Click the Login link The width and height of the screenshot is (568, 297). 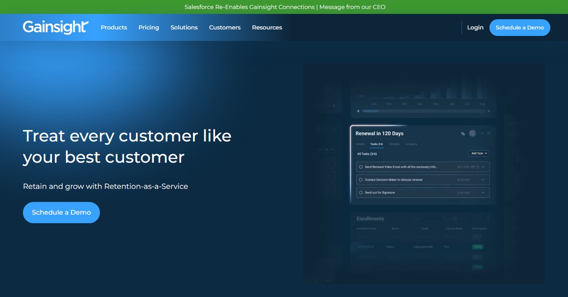tap(475, 27)
